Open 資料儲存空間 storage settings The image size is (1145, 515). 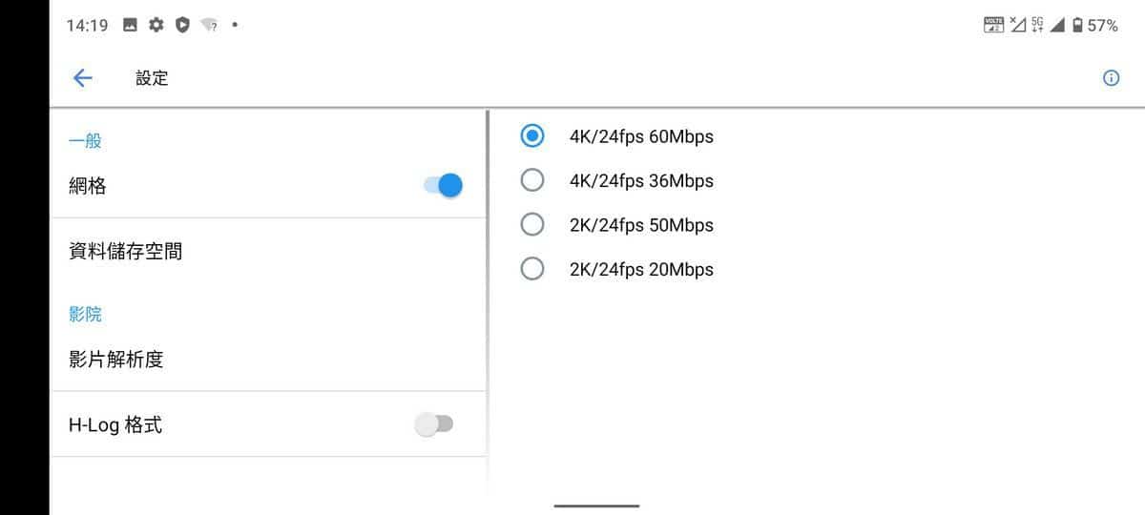pyautogui.click(x=268, y=252)
